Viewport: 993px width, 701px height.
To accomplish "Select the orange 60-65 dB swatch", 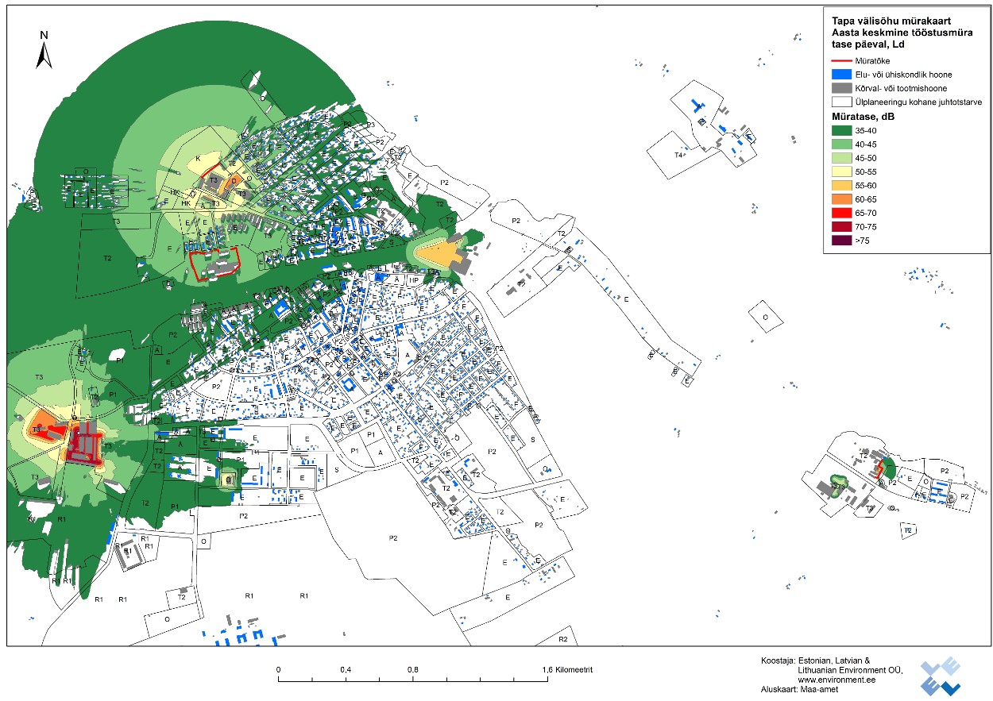I will click(x=841, y=199).
